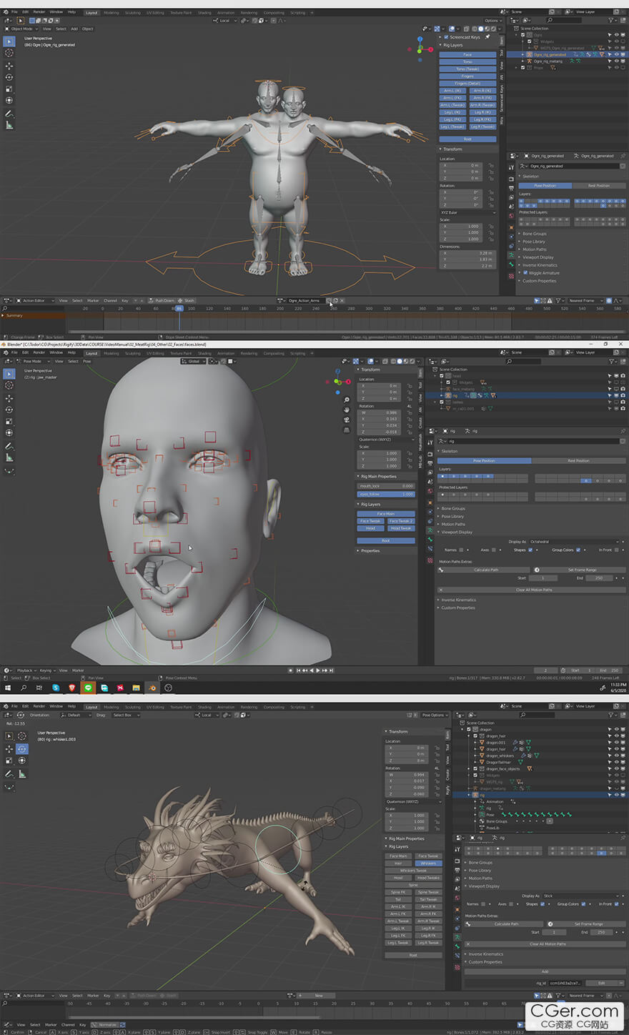Select the Rotate tool in bottom window toolbar
Image resolution: width=629 pixels, height=1035 pixels.
pyautogui.click(x=22, y=749)
